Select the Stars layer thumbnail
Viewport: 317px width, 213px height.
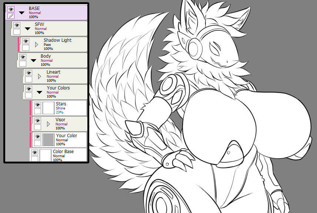[48, 108]
